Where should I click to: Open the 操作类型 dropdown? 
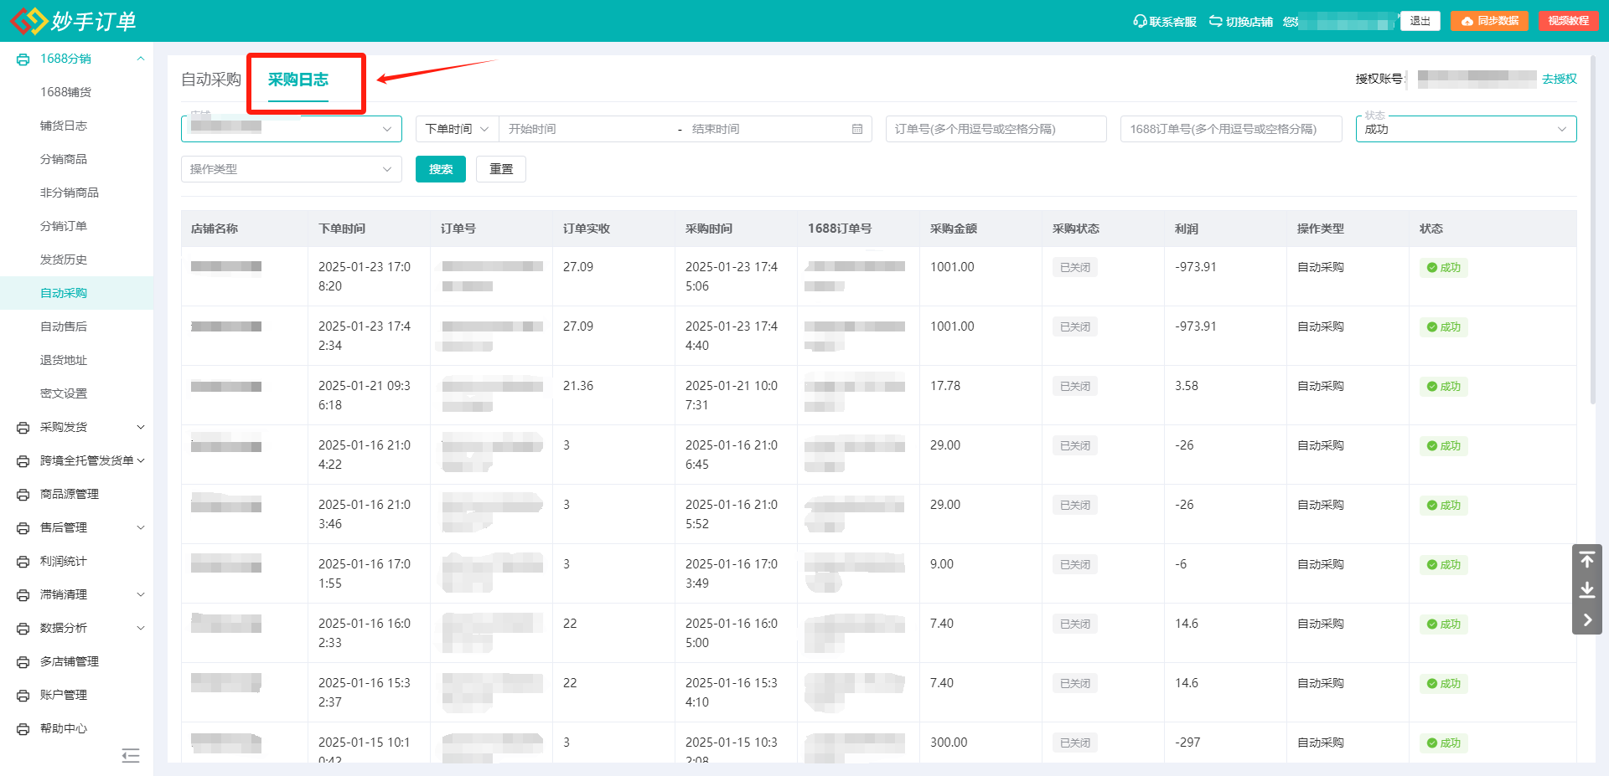click(292, 169)
